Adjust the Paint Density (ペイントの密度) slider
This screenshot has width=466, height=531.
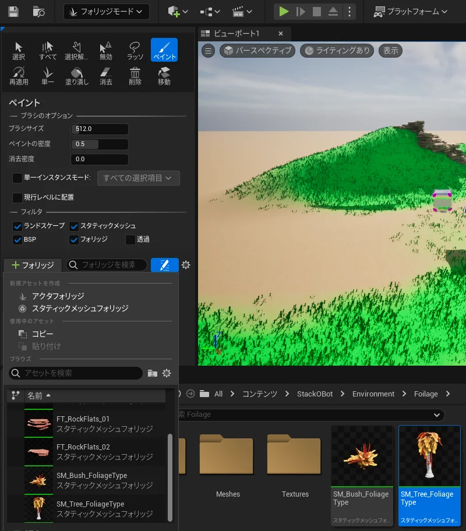click(x=100, y=144)
